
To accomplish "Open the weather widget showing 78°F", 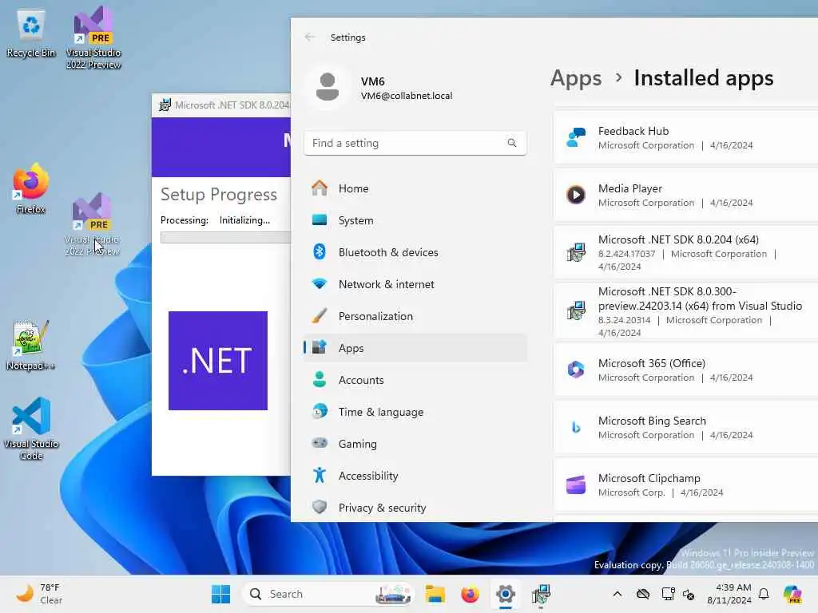I will pyautogui.click(x=38, y=594).
